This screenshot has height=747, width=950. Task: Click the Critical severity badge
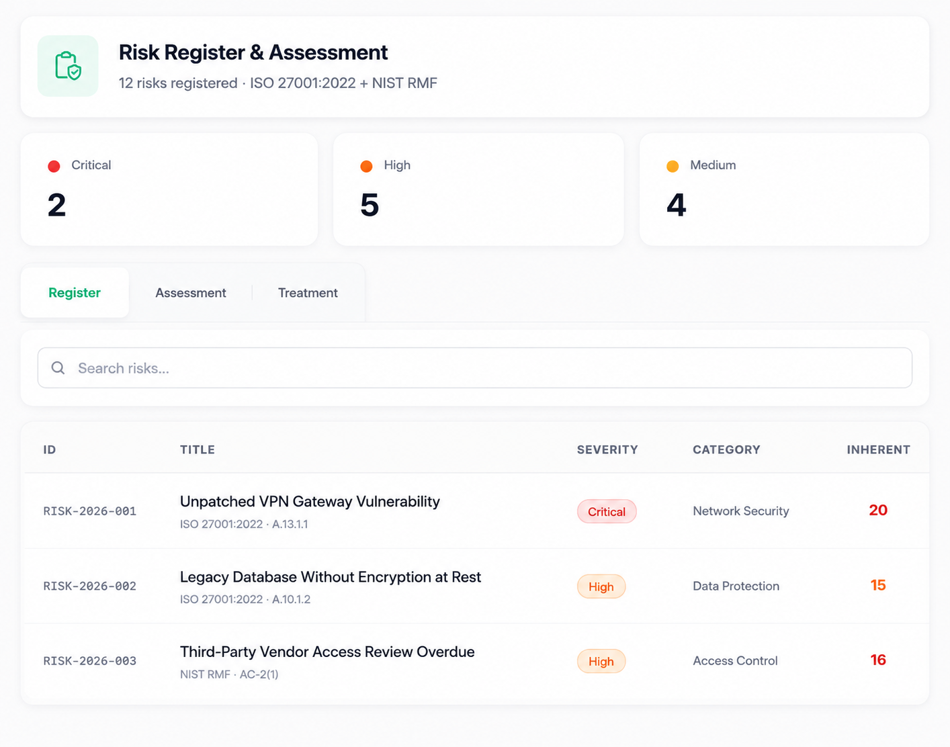point(607,511)
